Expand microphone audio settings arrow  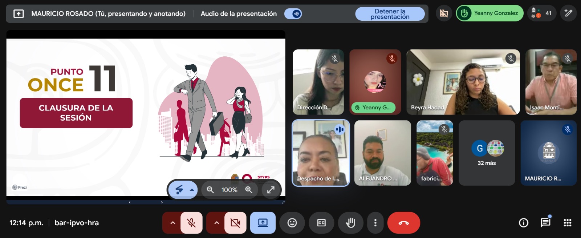[173, 223]
